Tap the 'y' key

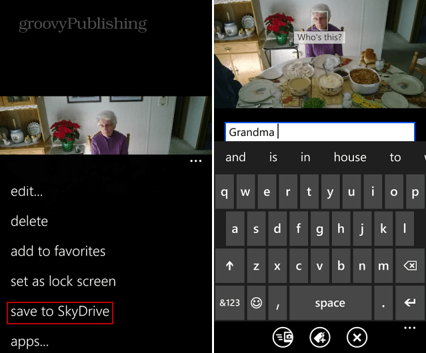[331, 192]
